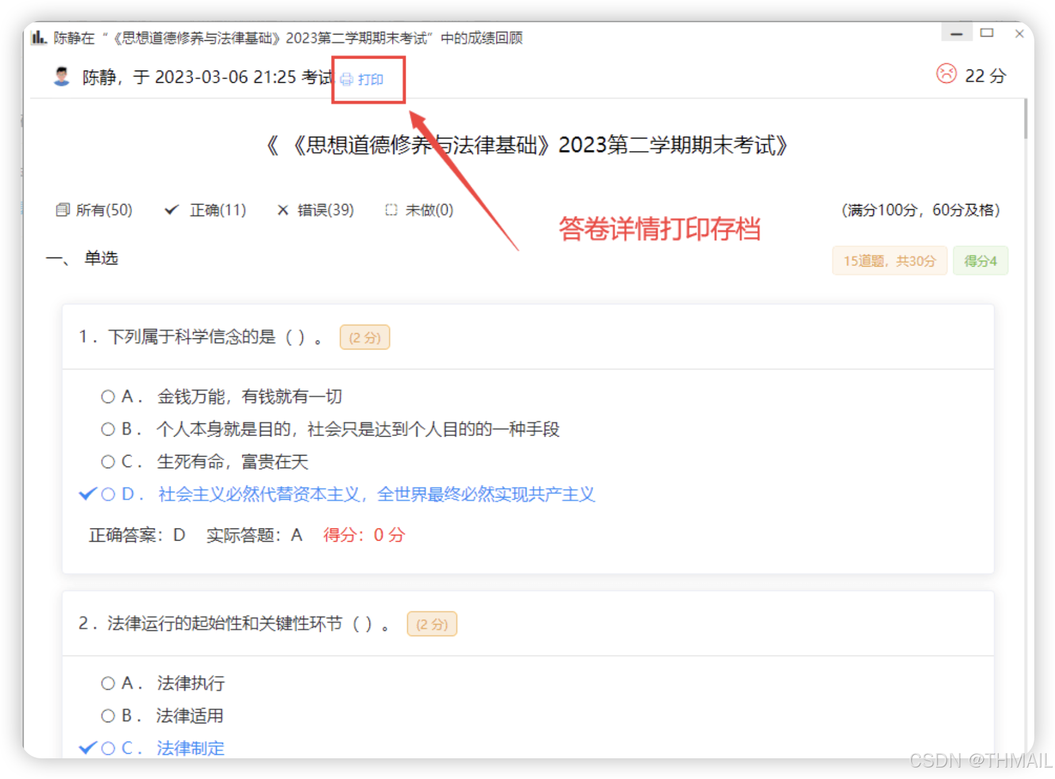Screen dimensions: 1055x779
Task: Click the user avatar icon before 陈静
Action: (x=62, y=75)
